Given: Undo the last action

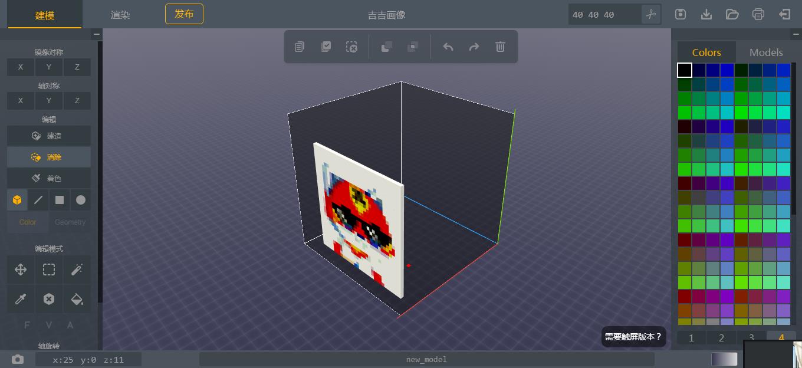Looking at the screenshot, I should (x=448, y=47).
